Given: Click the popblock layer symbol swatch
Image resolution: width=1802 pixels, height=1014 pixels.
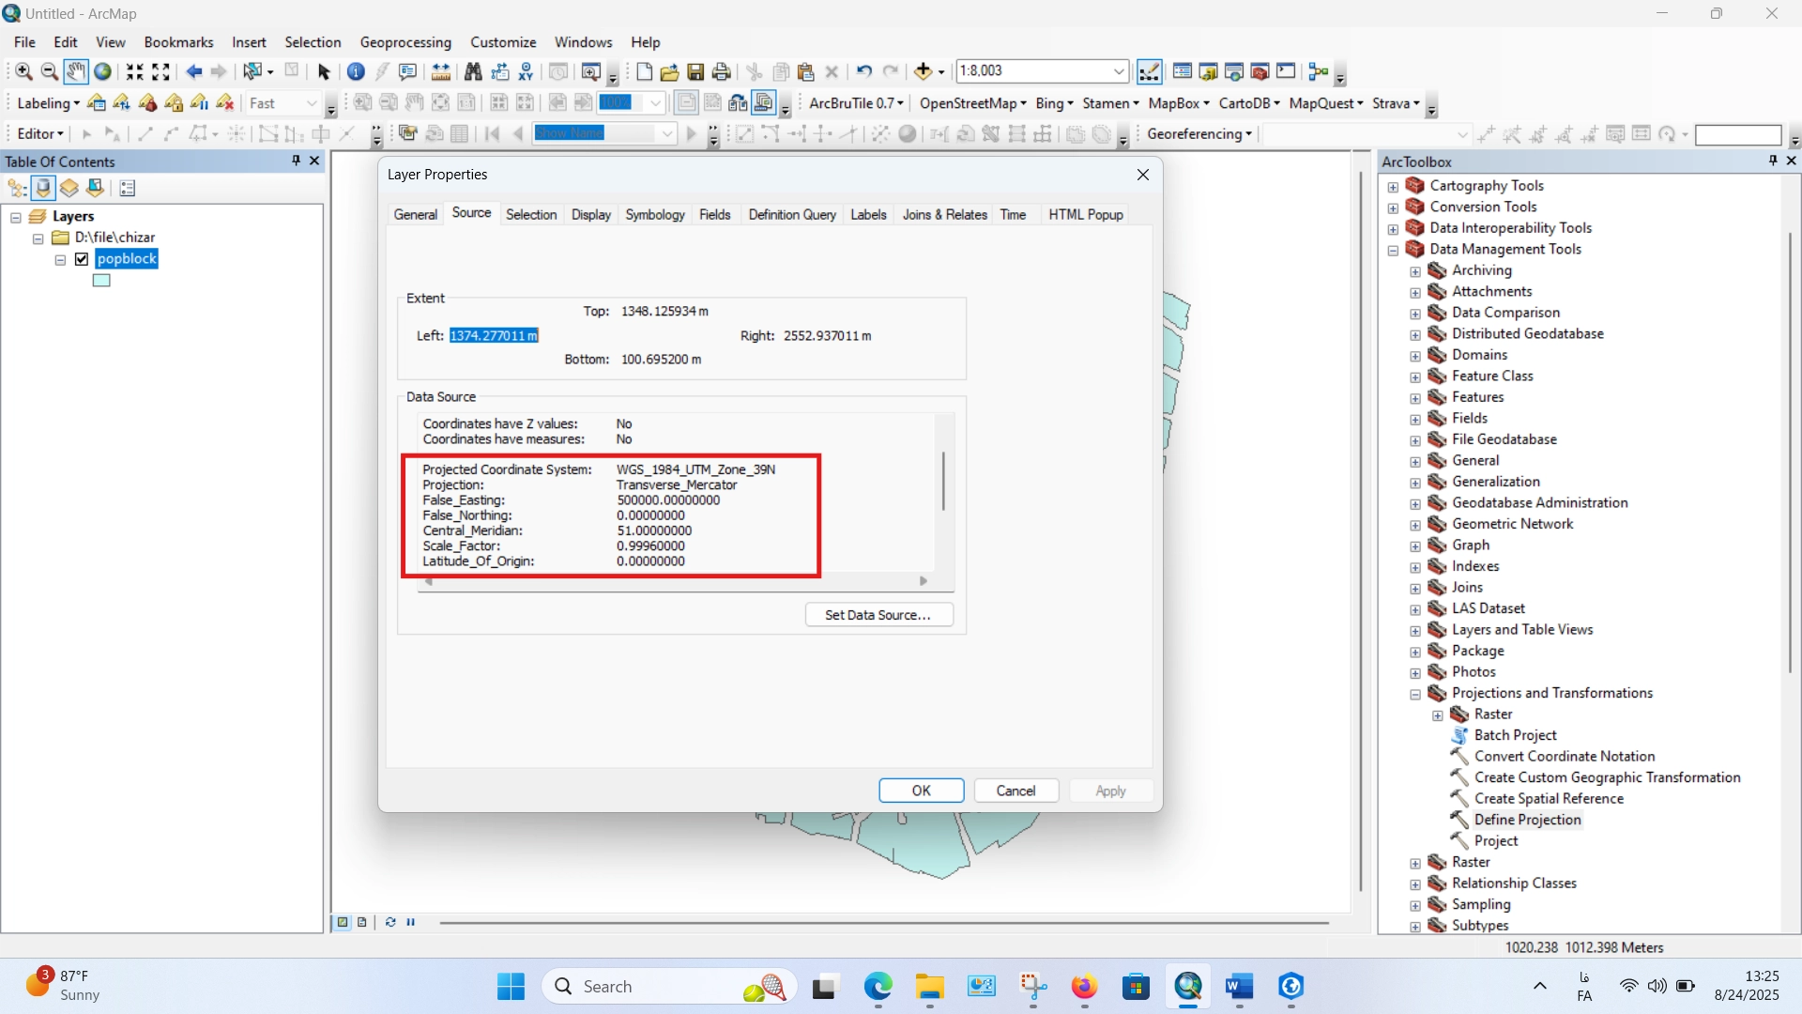Looking at the screenshot, I should [101, 281].
